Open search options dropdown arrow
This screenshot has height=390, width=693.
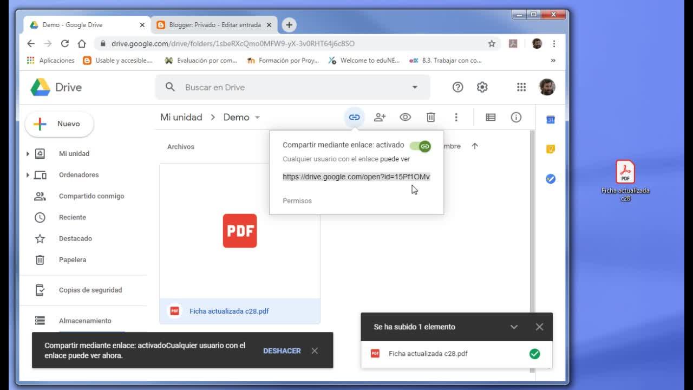pyautogui.click(x=415, y=87)
